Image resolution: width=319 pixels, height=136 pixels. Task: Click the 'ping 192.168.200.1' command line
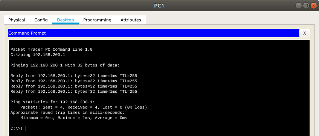(x=38, y=55)
